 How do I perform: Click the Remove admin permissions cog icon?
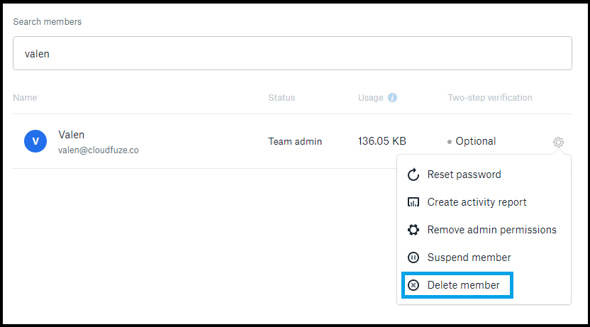(x=413, y=230)
